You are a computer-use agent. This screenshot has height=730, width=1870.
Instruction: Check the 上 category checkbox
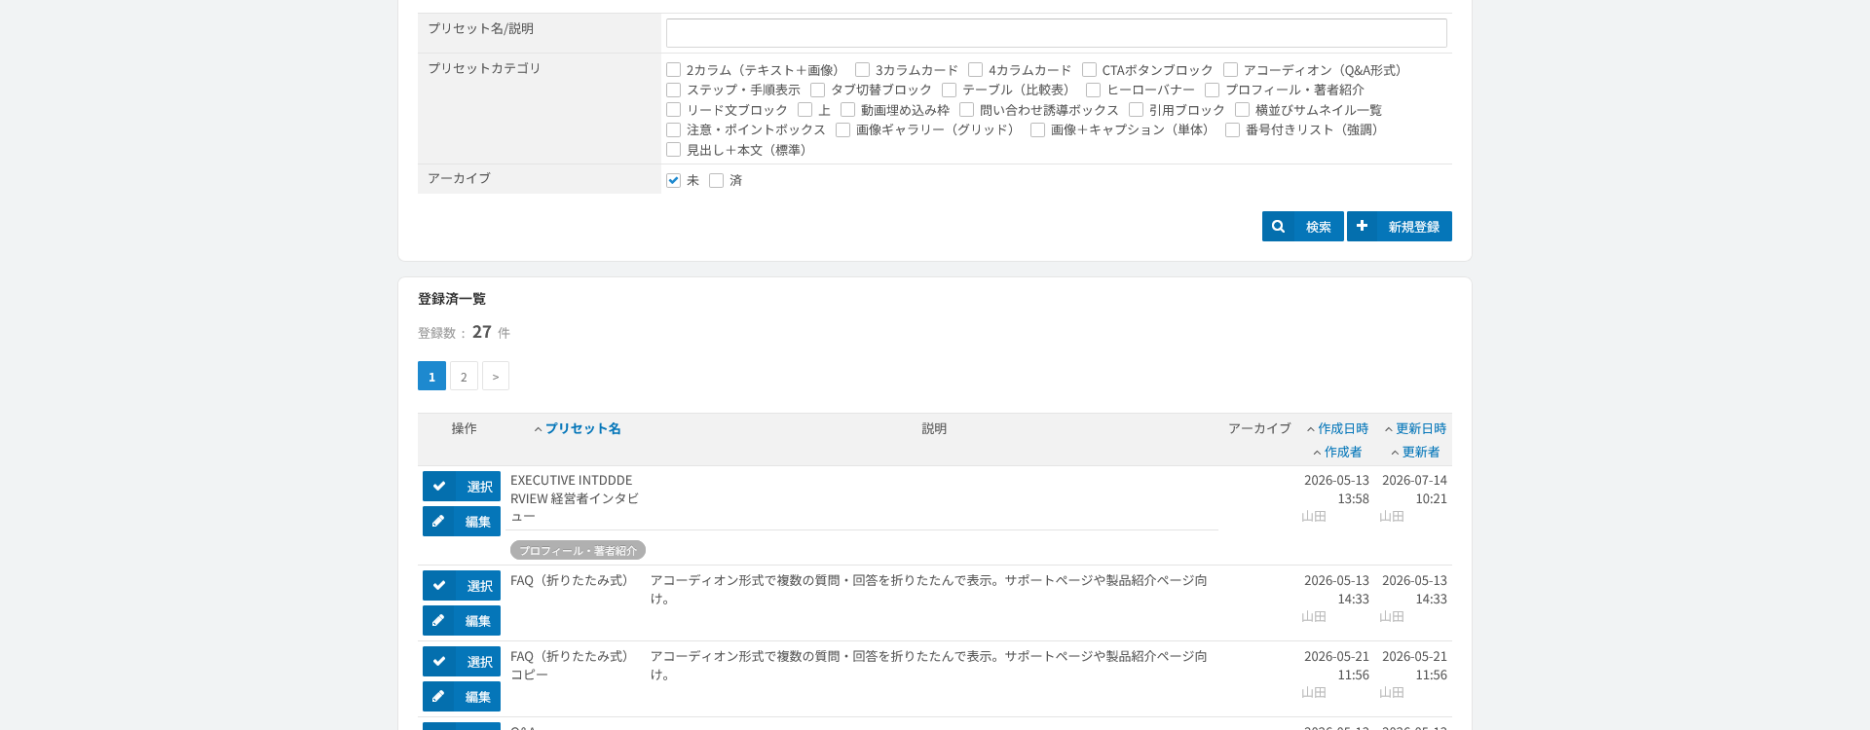tap(804, 110)
